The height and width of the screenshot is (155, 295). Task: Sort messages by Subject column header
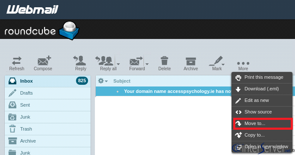[x=122, y=81]
